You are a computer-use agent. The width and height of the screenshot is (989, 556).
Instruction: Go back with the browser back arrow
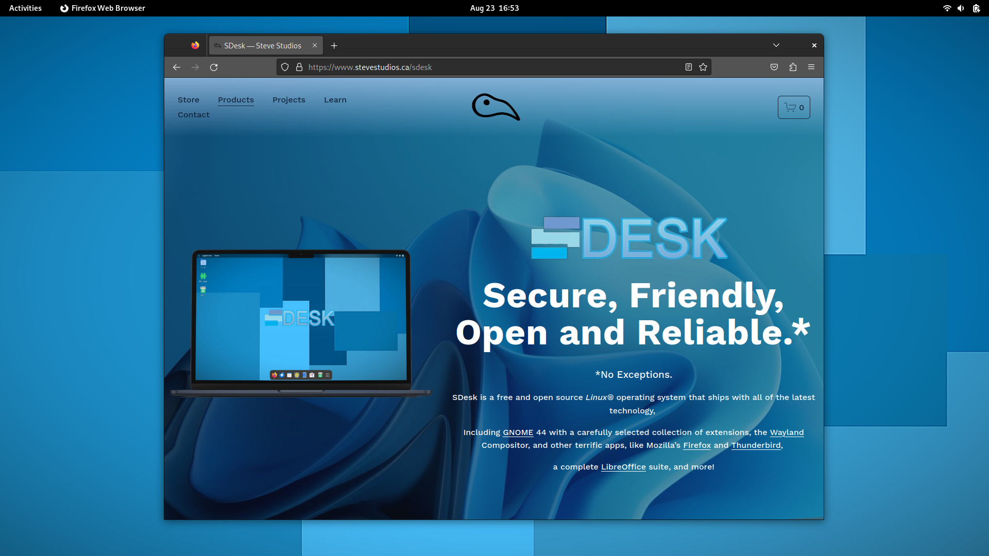177,67
